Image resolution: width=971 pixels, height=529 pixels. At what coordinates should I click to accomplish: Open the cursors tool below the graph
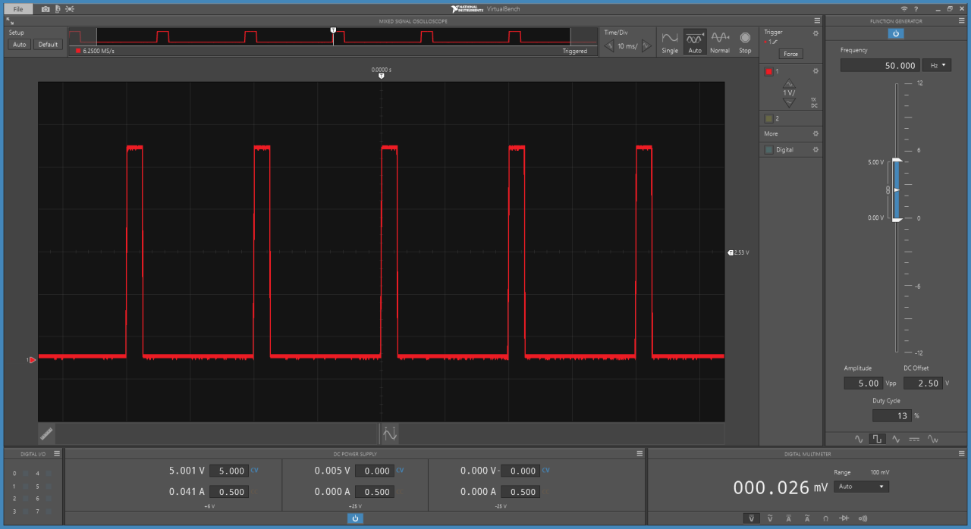[x=390, y=434]
